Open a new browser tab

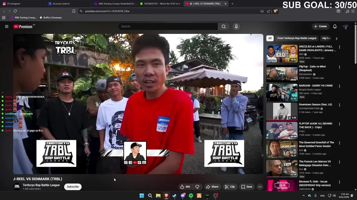pyautogui.click(x=232, y=4)
